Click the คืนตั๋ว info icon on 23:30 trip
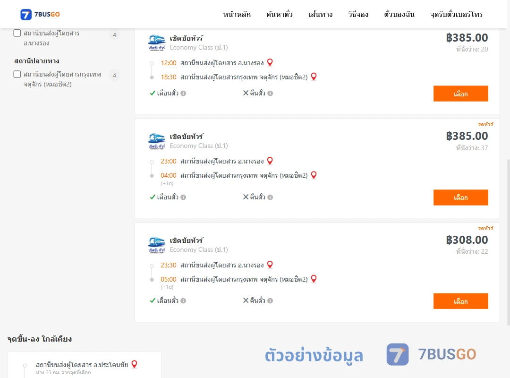Screen dimensions: 510x378 (270, 301)
